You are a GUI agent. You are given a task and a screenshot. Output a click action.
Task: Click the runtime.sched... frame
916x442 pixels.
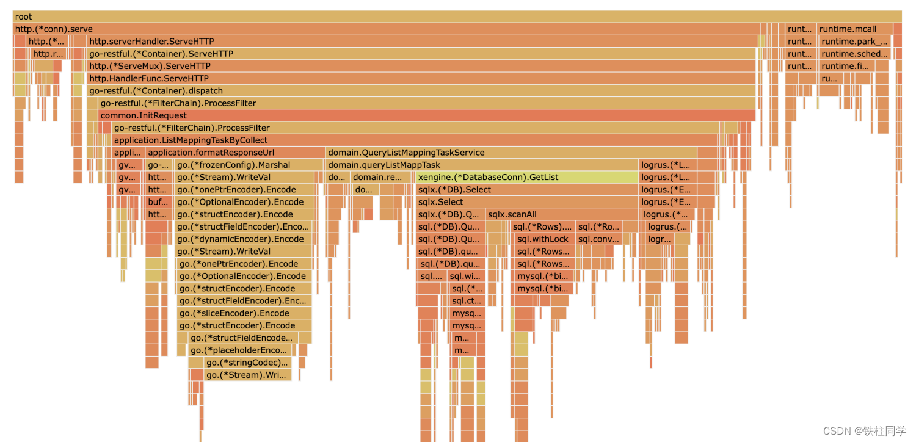click(x=854, y=54)
